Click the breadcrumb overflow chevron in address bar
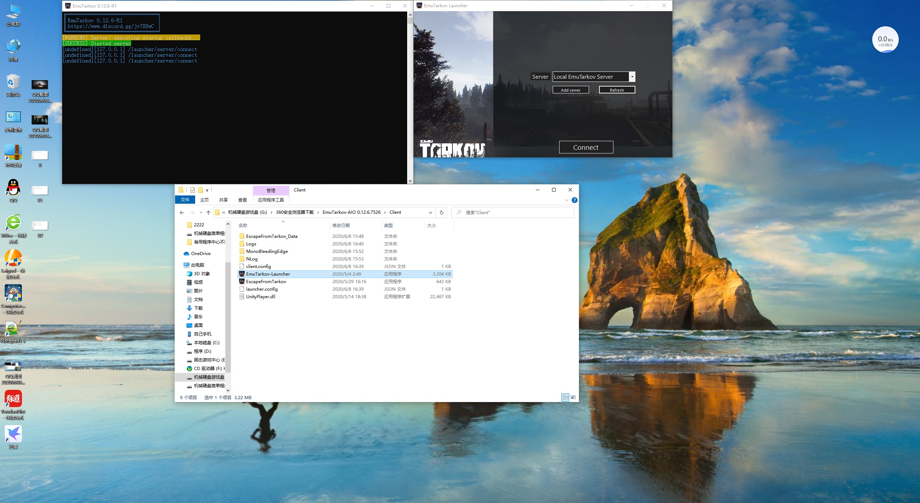This screenshot has height=503, width=920. (x=224, y=212)
